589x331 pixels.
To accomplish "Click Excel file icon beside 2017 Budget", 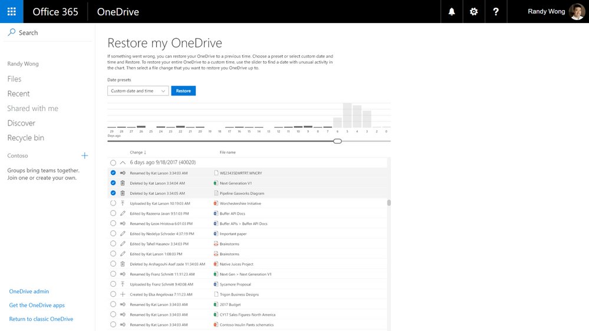I will 216,304.
